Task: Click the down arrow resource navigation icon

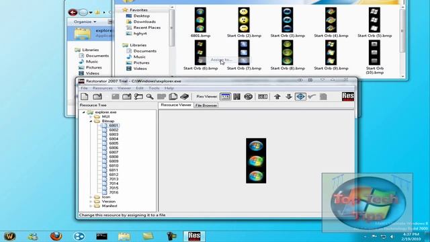Action: (288, 97)
